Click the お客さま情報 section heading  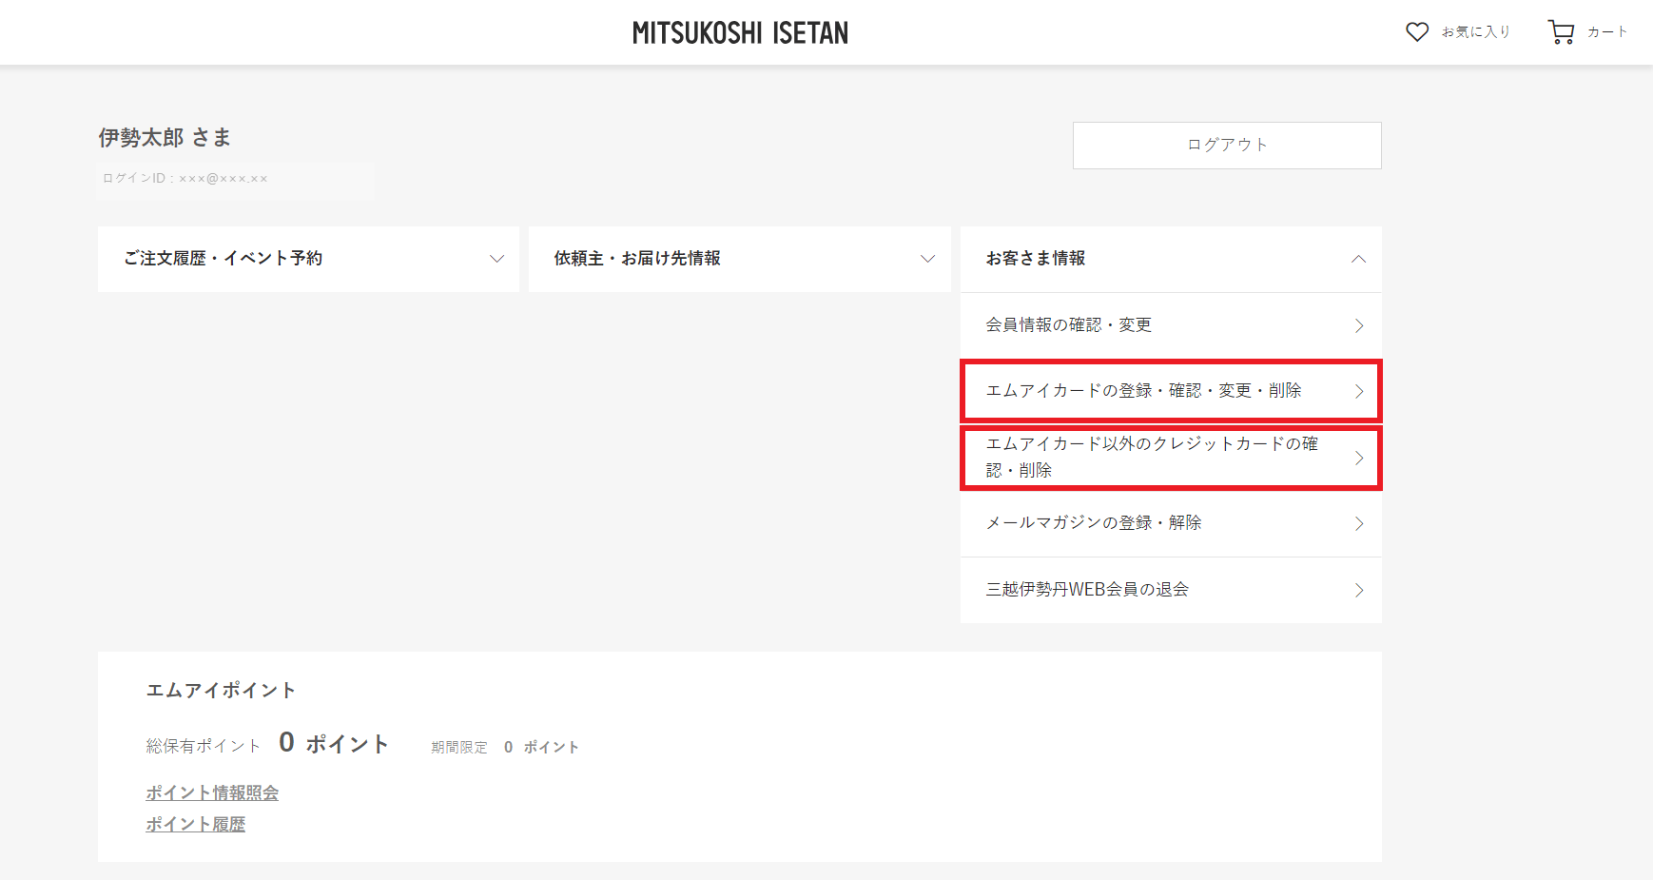point(1036,259)
